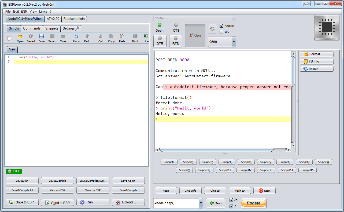Click the Copy icon in the script toolbar
The width and height of the screenshot is (344, 212).
111,38
